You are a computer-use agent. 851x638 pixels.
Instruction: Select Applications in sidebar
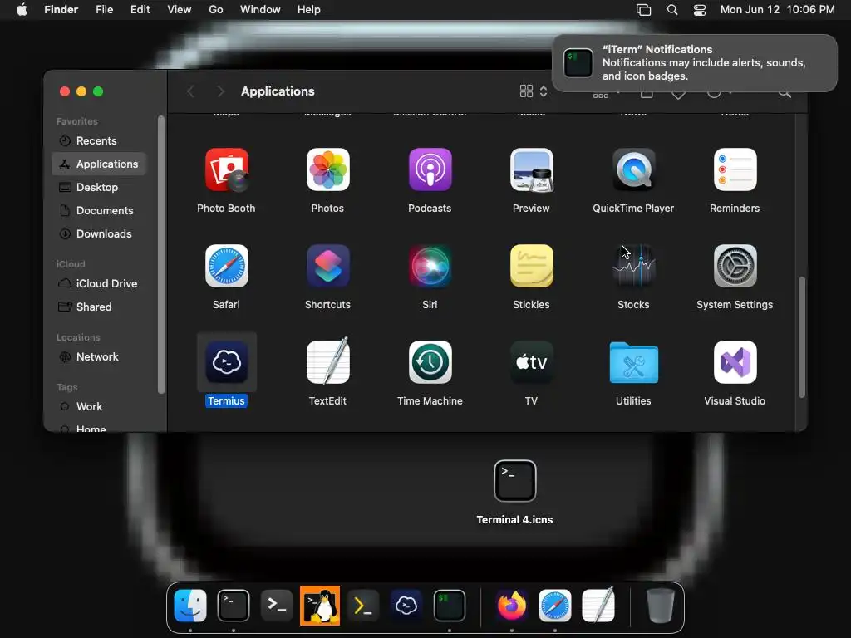coord(99,164)
